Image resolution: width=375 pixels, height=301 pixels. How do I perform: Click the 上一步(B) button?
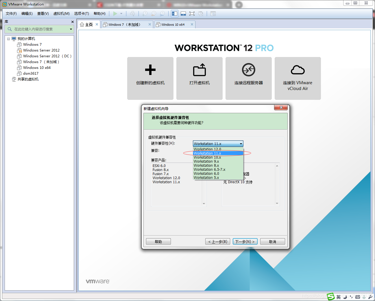tap(218, 241)
